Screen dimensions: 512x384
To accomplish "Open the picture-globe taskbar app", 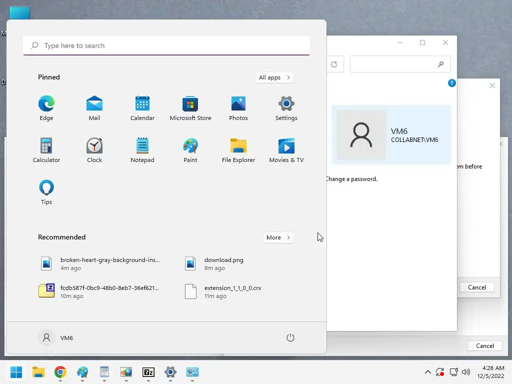I will (x=126, y=372).
